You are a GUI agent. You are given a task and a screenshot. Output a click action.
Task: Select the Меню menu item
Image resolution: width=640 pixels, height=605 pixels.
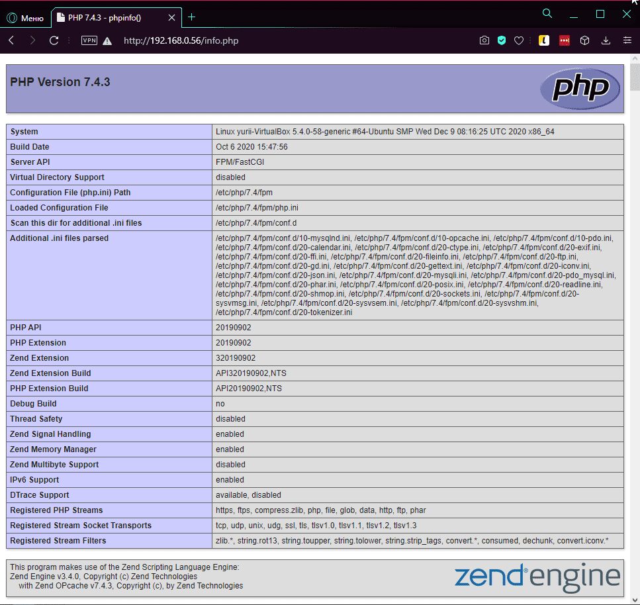pyautogui.click(x=25, y=18)
